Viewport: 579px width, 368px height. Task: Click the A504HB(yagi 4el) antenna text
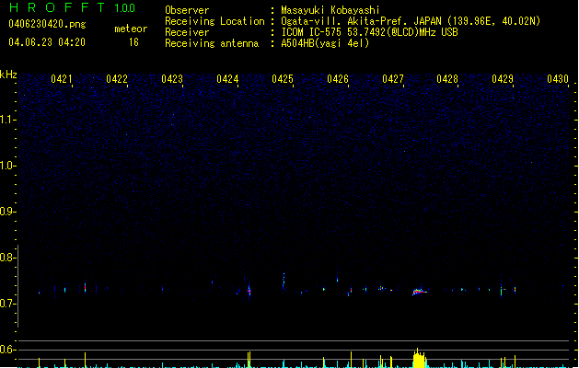[x=325, y=43]
